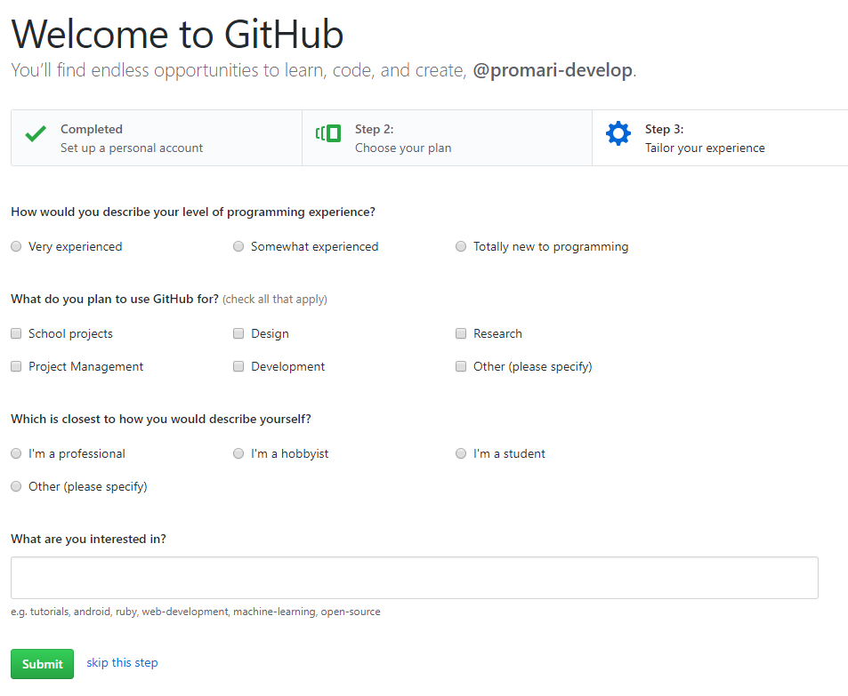The image size is (848, 696).
Task: Click the blue Step 3 gear icon
Action: pyautogui.click(x=618, y=133)
